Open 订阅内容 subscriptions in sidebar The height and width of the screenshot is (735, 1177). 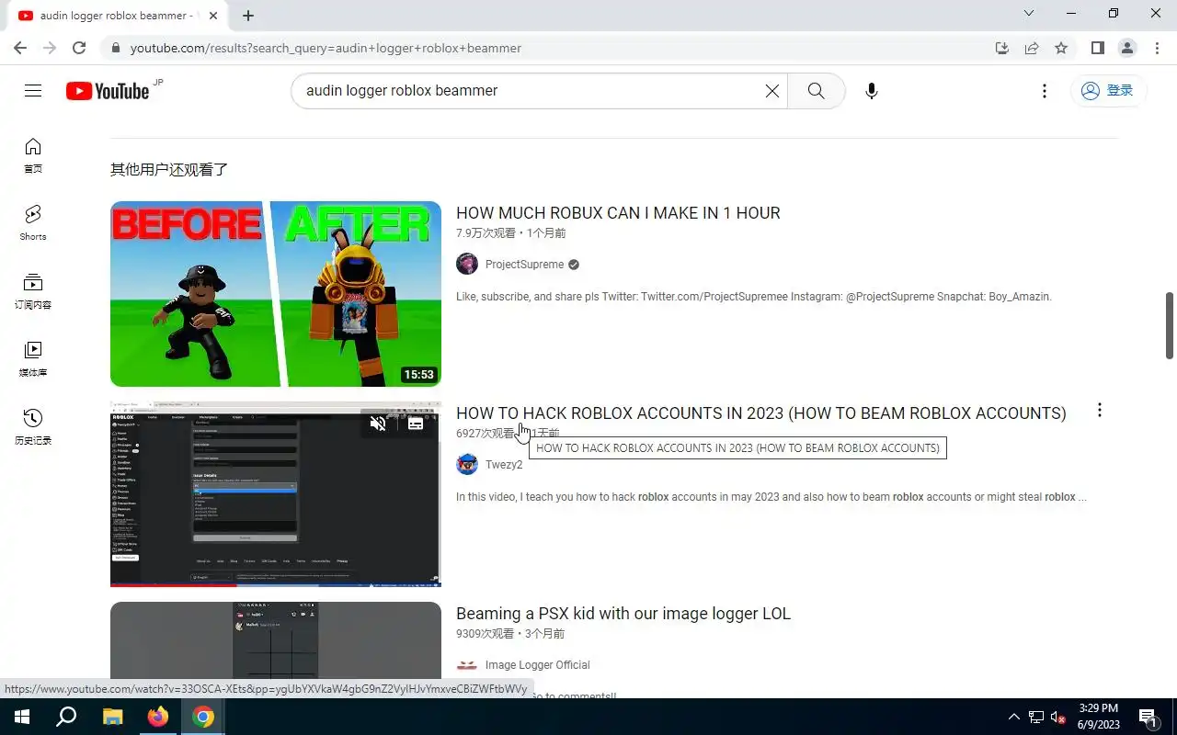pos(33,291)
